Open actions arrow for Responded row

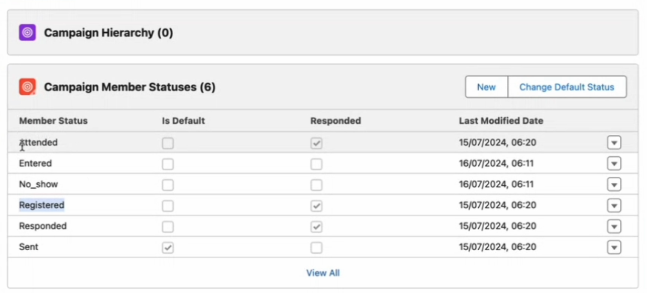point(614,227)
